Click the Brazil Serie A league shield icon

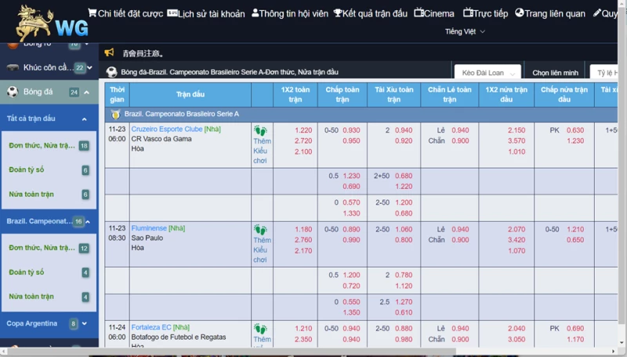[115, 115]
